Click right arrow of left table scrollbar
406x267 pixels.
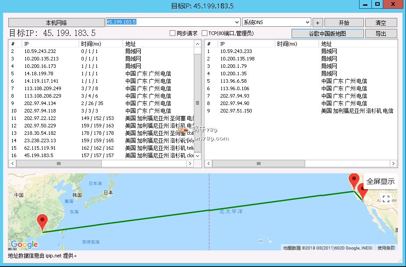click(x=190, y=163)
